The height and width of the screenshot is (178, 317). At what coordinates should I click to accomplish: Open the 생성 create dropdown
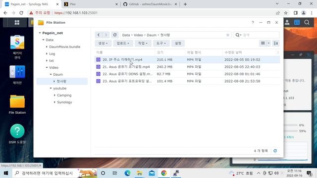(103, 43)
